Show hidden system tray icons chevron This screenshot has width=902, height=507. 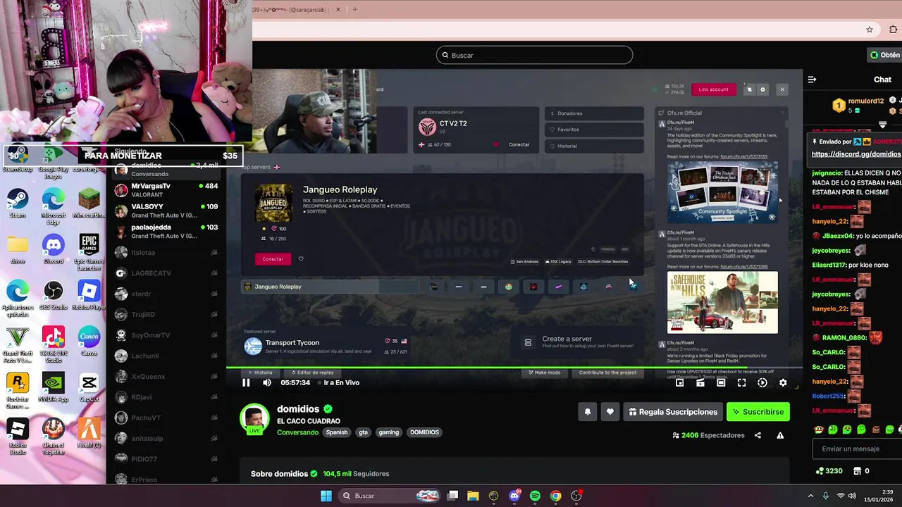pos(810,496)
